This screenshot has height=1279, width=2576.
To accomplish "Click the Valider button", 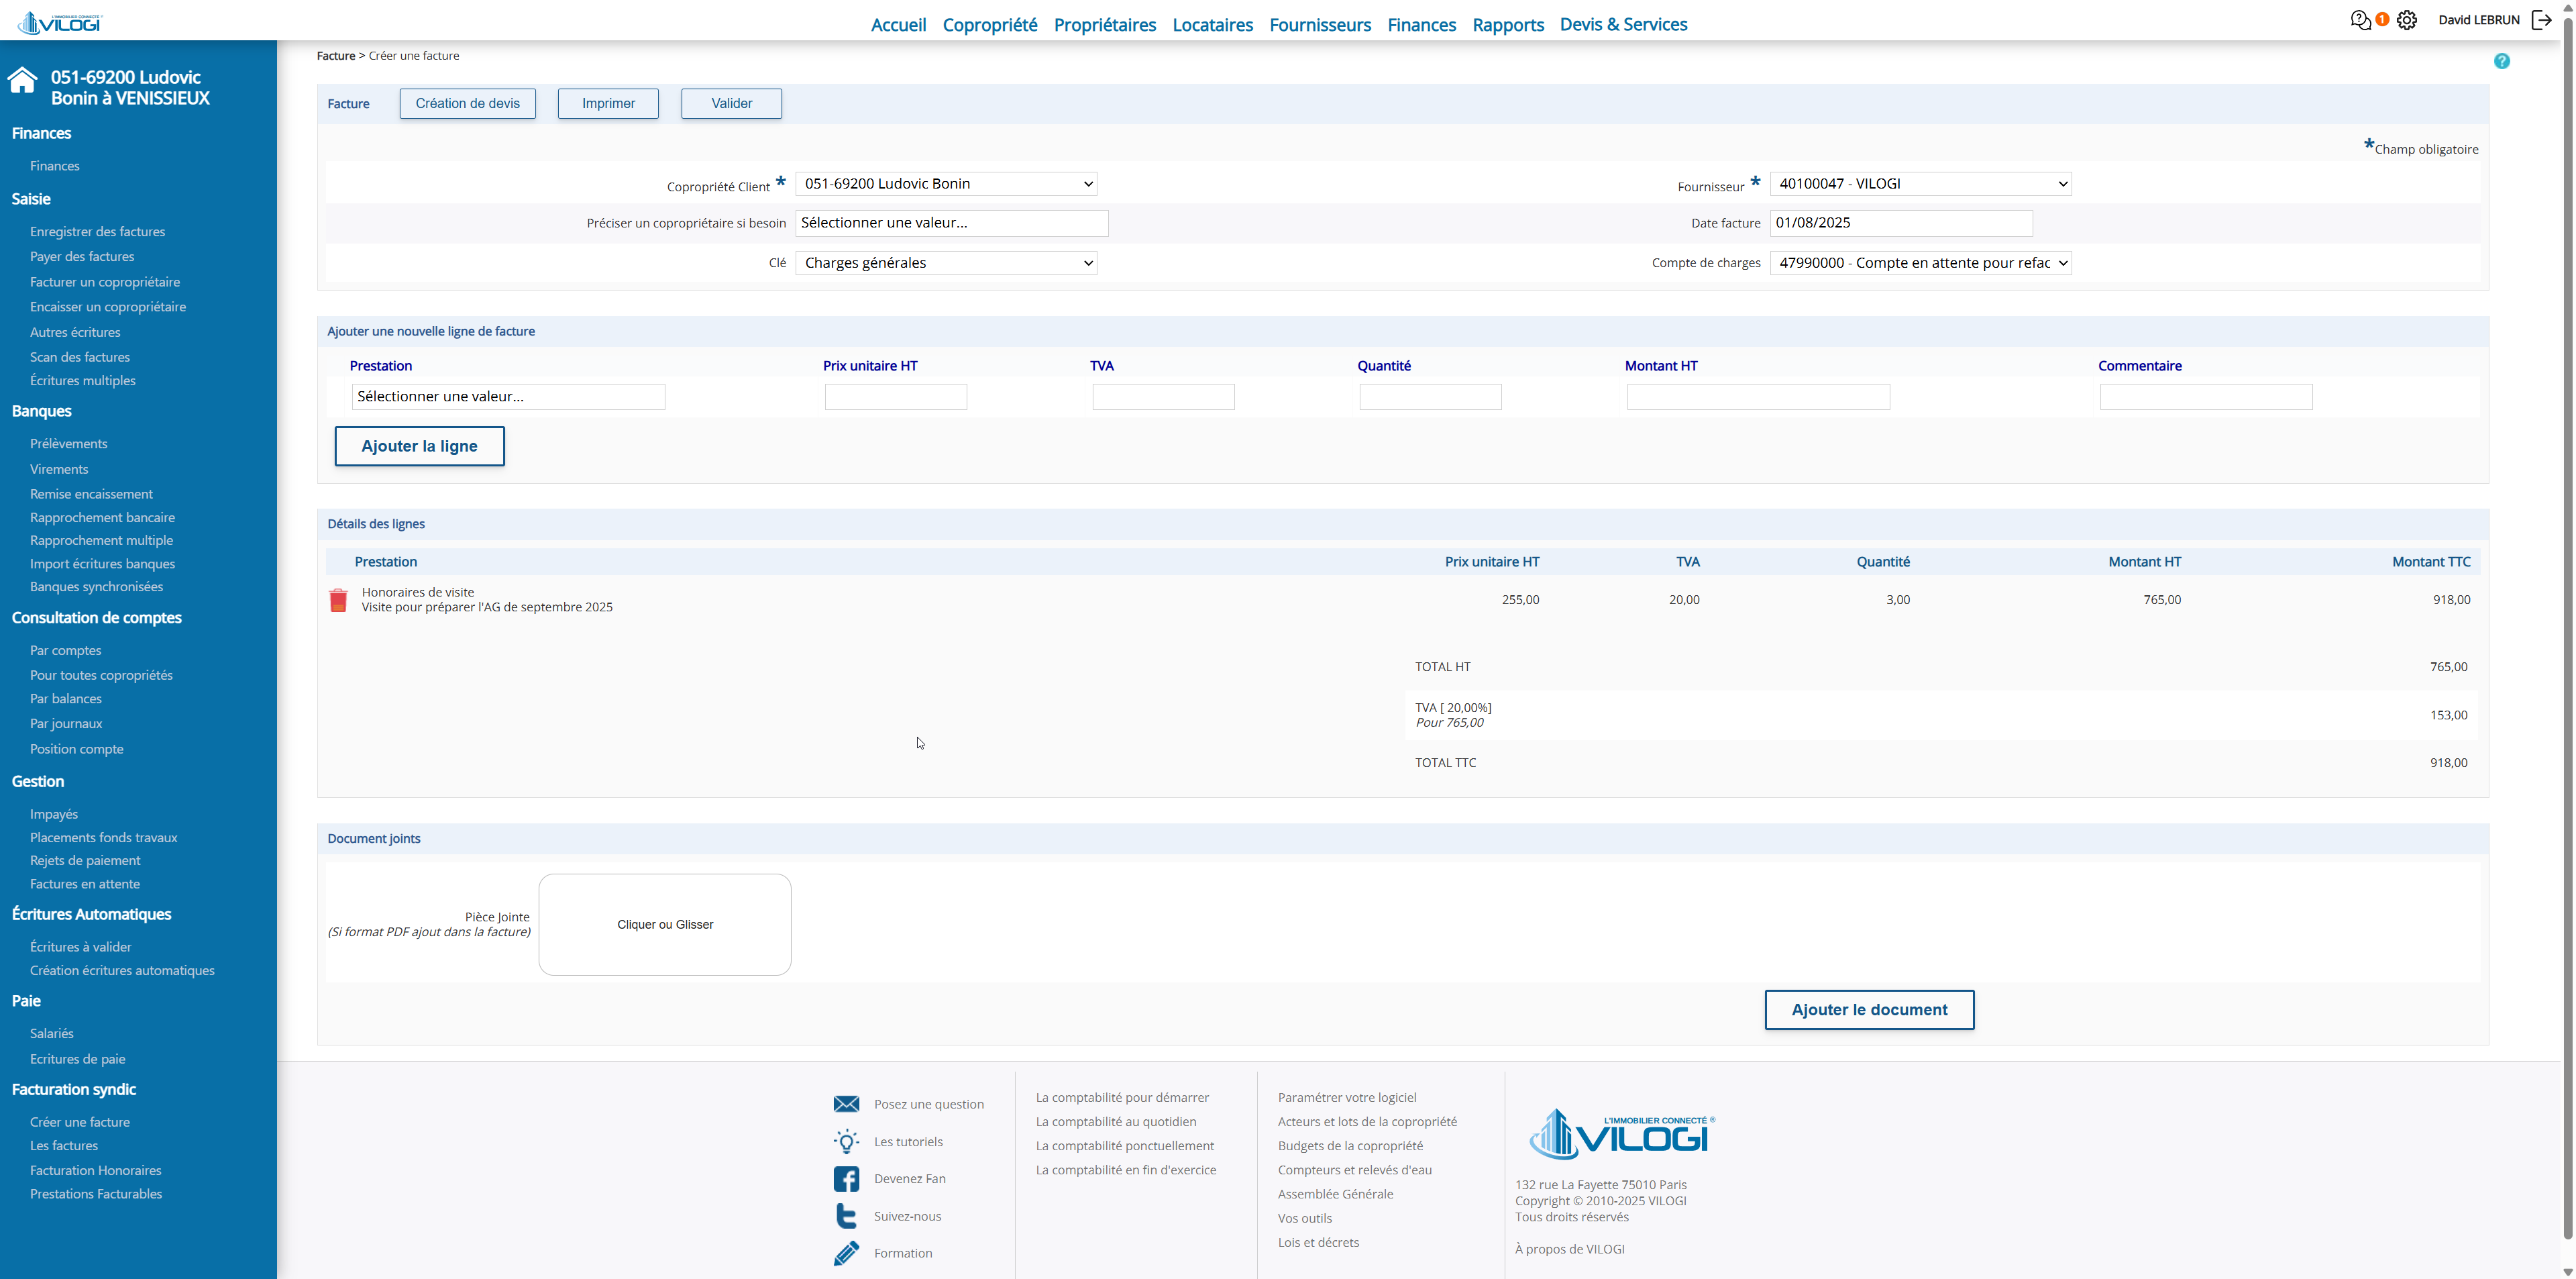I will (x=731, y=103).
